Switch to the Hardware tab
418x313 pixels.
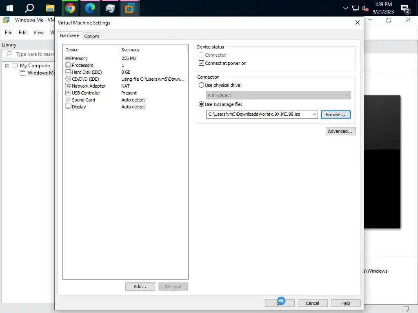point(69,35)
